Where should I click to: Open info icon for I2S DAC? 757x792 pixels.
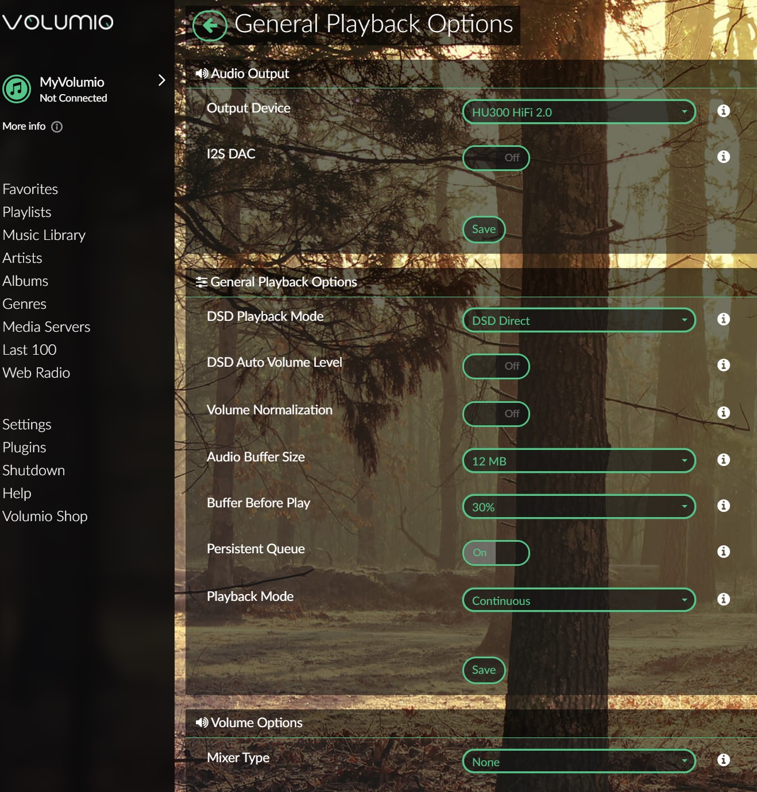point(724,157)
